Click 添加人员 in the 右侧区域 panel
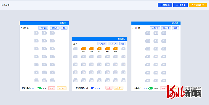 (x=166, y=28)
